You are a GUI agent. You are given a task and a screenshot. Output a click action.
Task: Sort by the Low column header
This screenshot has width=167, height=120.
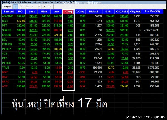click(56, 12)
